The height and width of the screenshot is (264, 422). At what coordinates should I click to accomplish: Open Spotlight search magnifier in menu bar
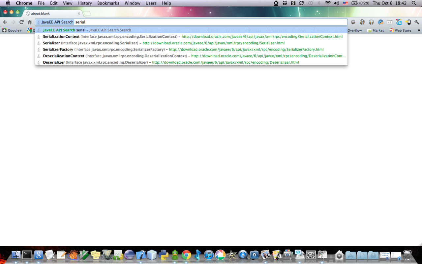coord(414,3)
